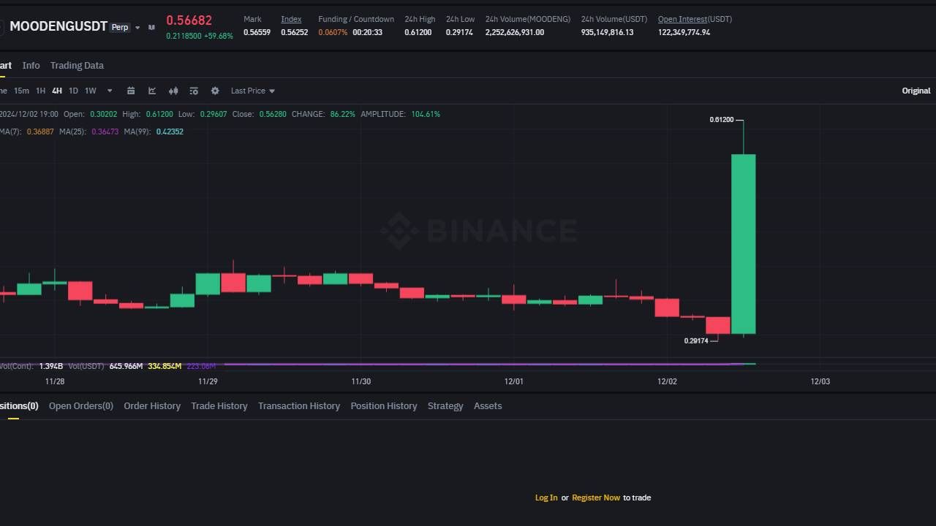Click the 12/03 date on time axis
The image size is (936, 526).
click(820, 381)
